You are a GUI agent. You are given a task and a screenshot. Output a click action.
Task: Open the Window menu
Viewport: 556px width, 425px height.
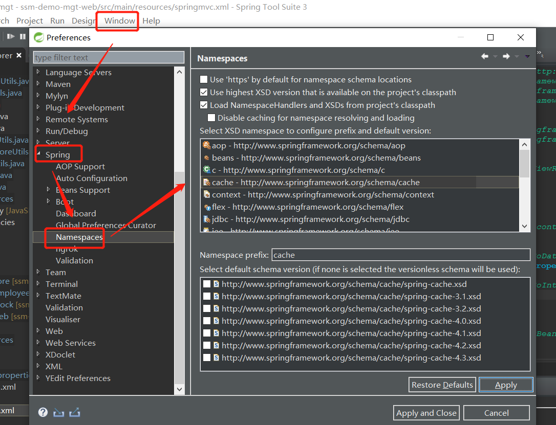(119, 21)
